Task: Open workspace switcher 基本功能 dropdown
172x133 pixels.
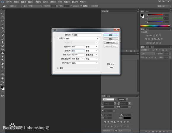Action: pyautogui.click(x=164, y=6)
